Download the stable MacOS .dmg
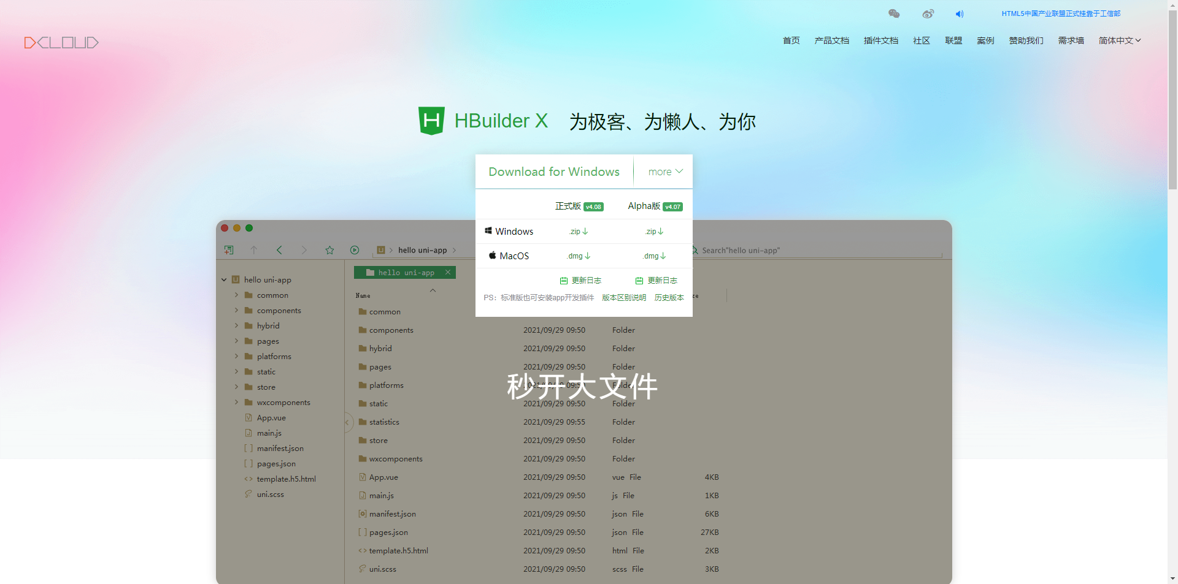Image resolution: width=1178 pixels, height=584 pixels. point(579,256)
